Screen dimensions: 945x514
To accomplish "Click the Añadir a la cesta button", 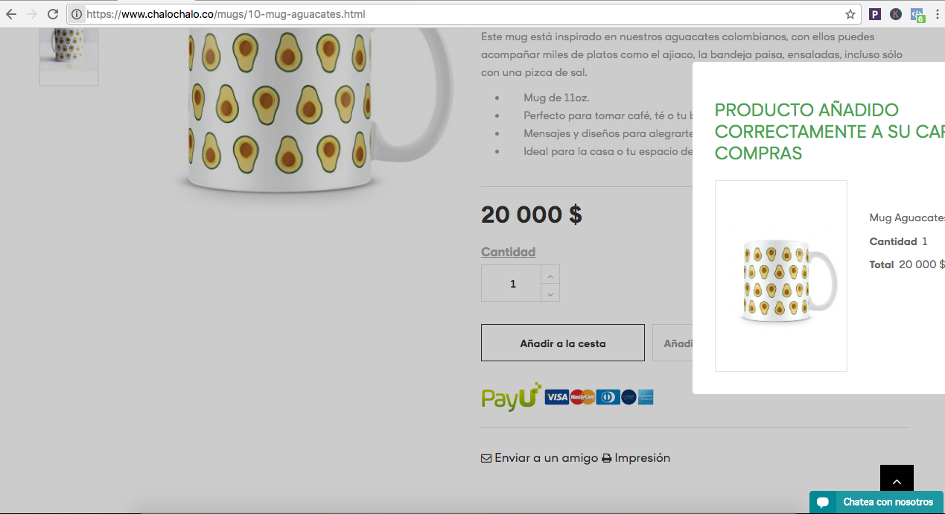I will (563, 343).
